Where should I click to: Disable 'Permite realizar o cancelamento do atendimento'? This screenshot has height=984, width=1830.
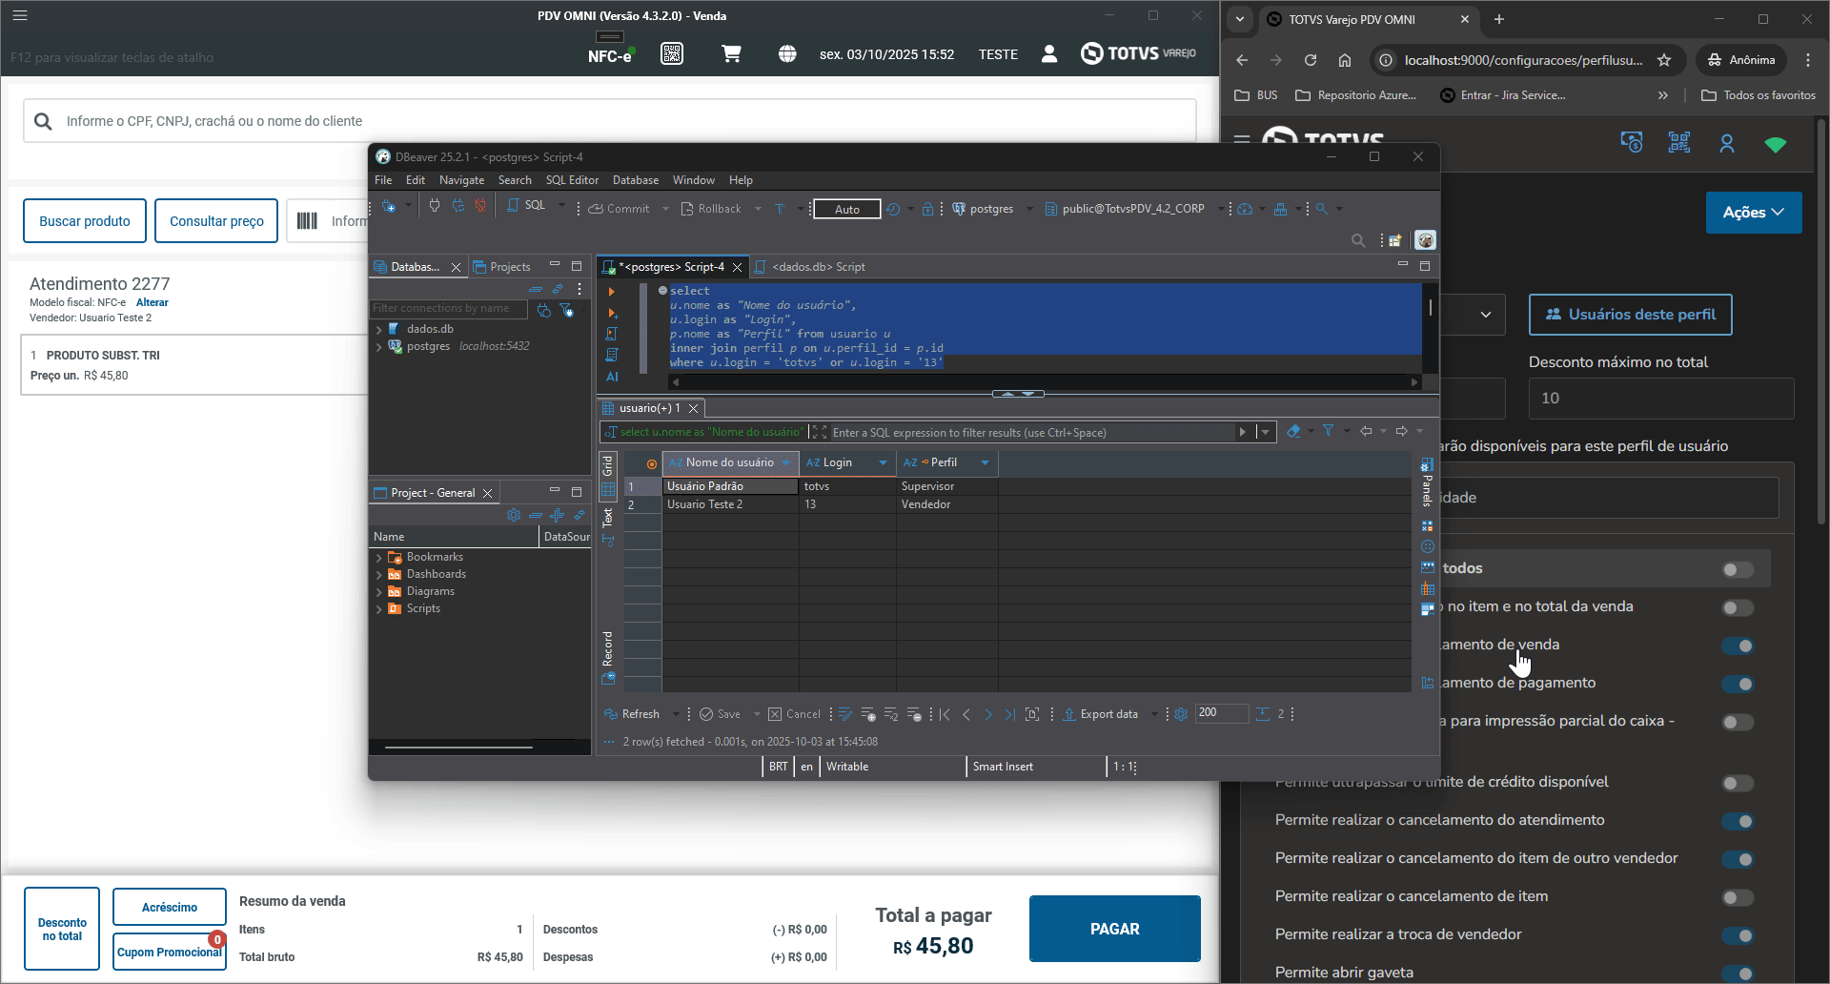pos(1738,821)
